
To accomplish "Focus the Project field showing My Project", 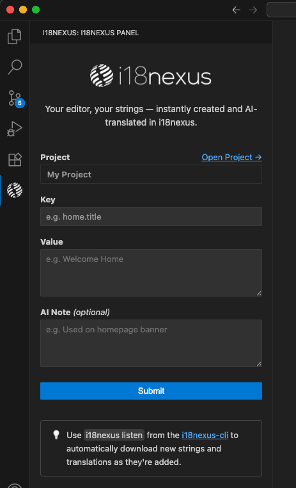I will coord(151,174).
